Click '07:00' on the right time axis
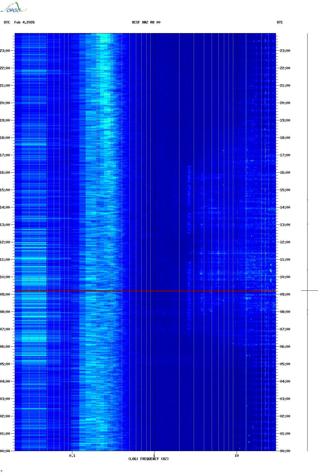The height and width of the screenshot is (474, 320). click(285, 329)
